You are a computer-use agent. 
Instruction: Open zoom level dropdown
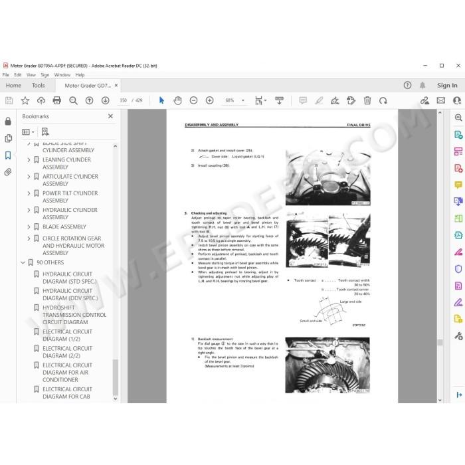(243, 100)
